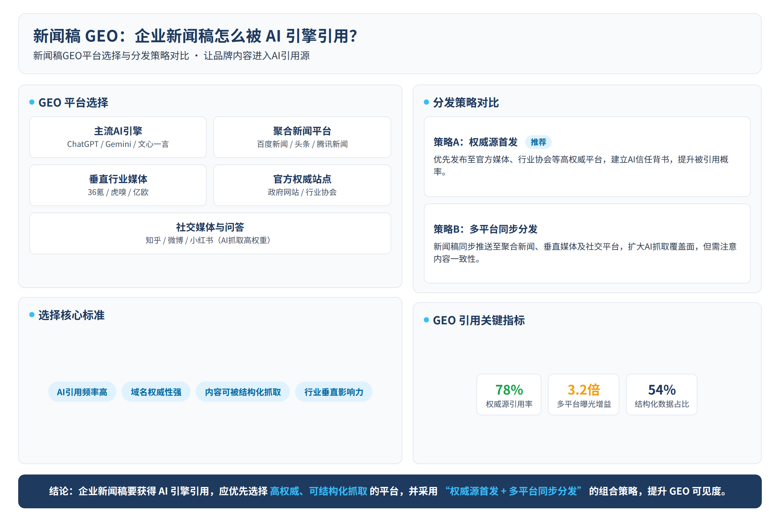Click the blue bullet beside 分发策略对比
The image size is (780, 520).
[x=426, y=102]
